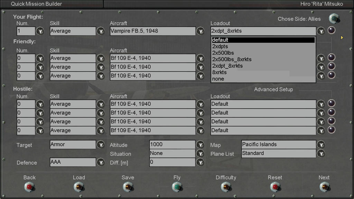Open Your Flight advanced loadout round button
The height and width of the screenshot is (199, 354).
[x=331, y=30]
